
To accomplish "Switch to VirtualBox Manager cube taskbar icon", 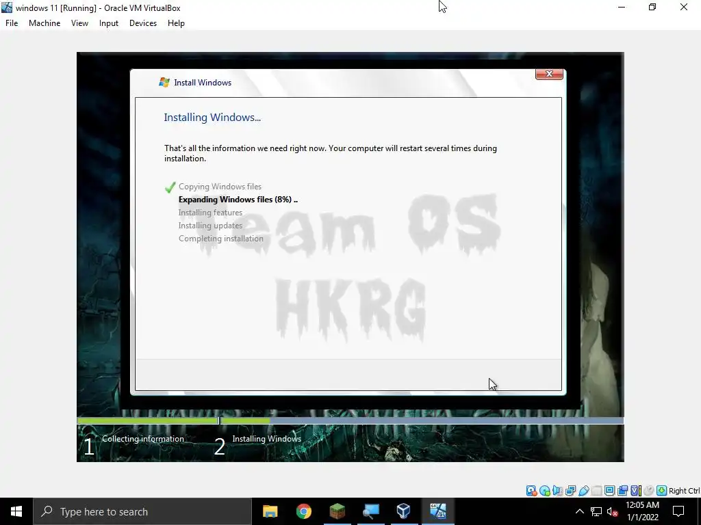I will click(x=404, y=511).
